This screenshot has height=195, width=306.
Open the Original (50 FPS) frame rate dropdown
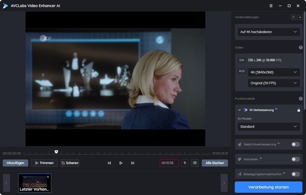274,83
